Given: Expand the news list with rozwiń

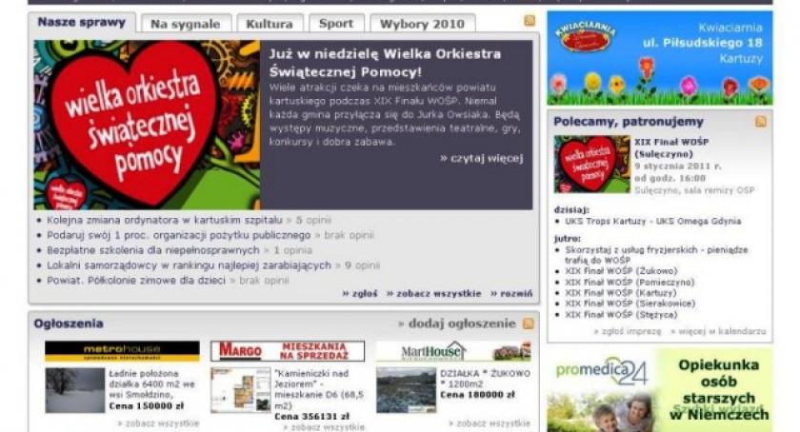Looking at the screenshot, I should click(x=511, y=293).
